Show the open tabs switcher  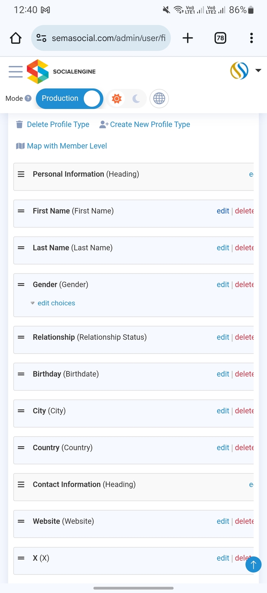tap(220, 38)
